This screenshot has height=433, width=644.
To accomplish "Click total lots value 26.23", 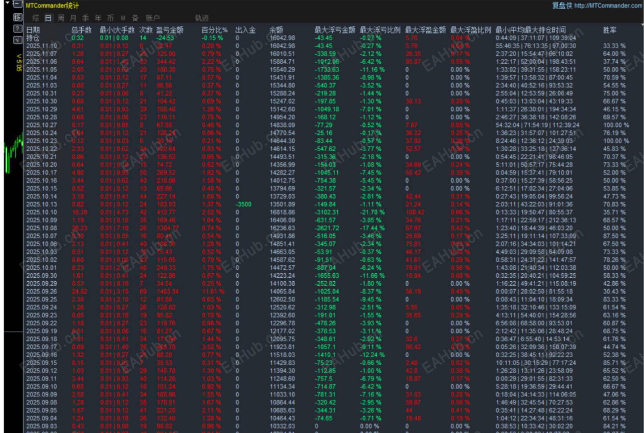I will click(x=79, y=228).
